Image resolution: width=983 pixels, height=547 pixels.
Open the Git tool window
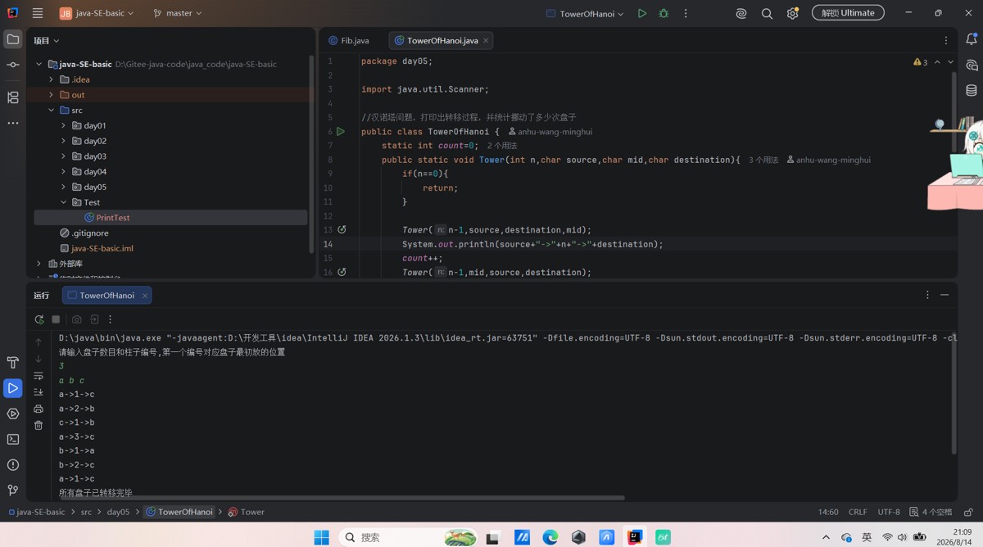click(x=13, y=490)
